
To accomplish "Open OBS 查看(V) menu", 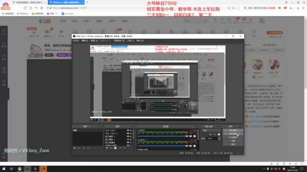I will tap(94, 41).
